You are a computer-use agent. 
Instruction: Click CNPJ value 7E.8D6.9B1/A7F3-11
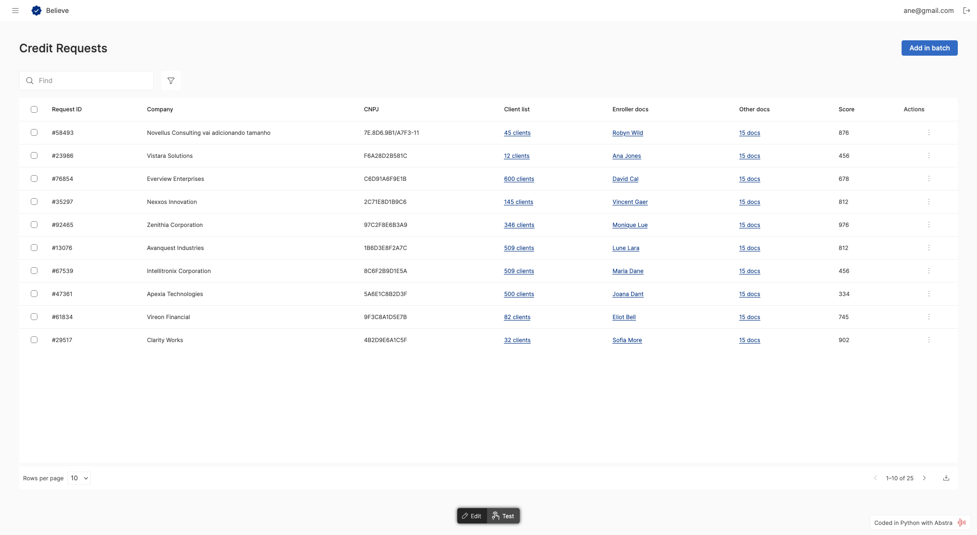tap(391, 133)
